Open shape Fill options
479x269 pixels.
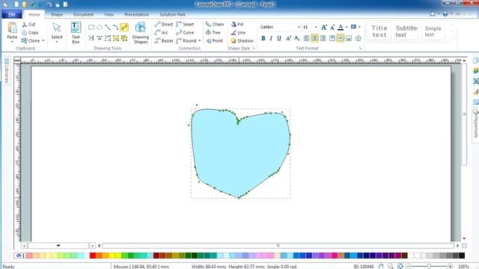click(237, 24)
